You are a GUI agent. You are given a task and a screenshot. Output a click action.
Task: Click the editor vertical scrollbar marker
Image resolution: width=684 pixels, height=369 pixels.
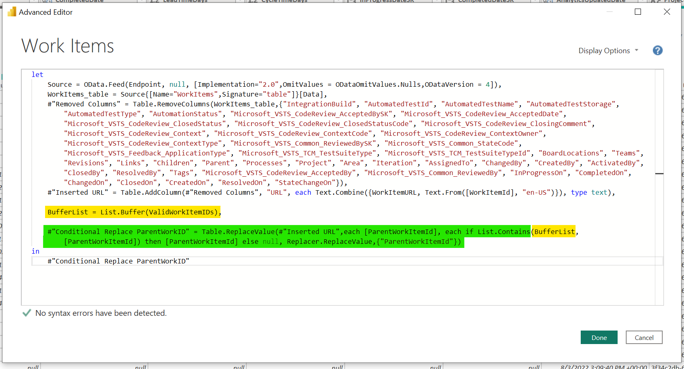click(659, 174)
